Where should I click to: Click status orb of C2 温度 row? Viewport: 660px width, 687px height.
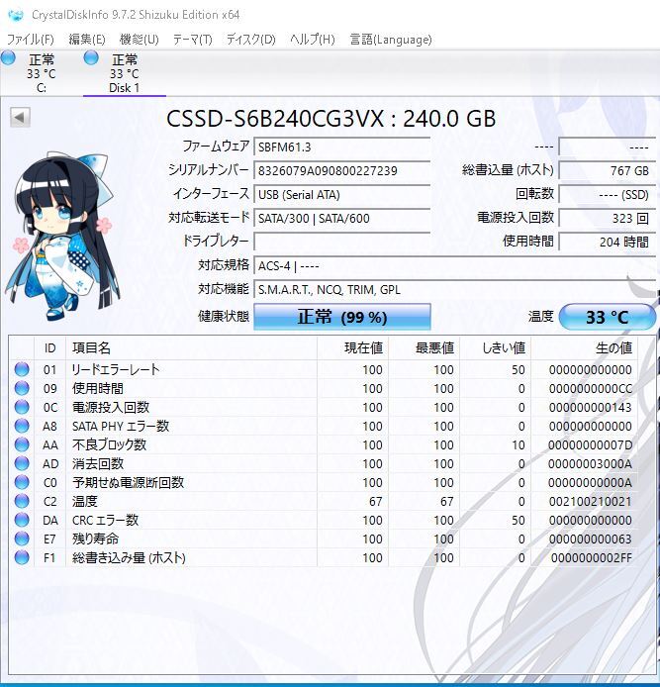tap(22, 501)
